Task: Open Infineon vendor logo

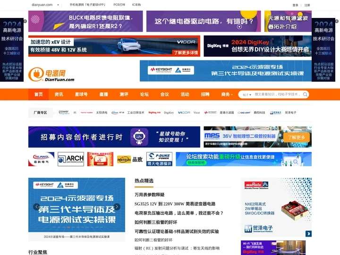Action: click(x=118, y=112)
